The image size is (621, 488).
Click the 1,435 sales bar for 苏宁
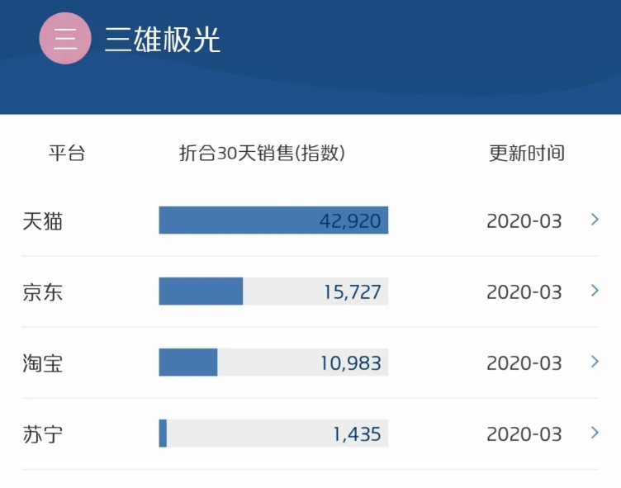tap(273, 434)
